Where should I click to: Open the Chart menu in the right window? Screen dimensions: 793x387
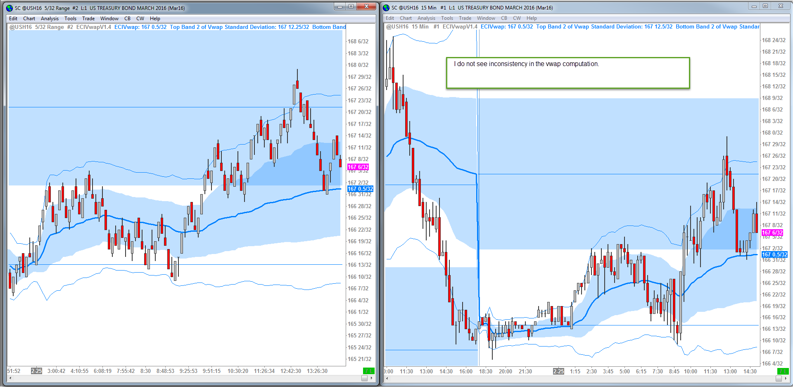(406, 18)
